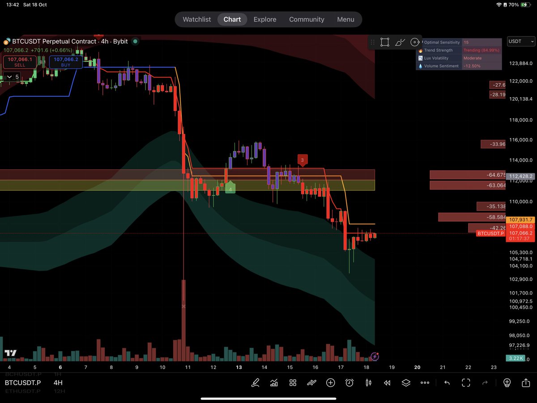Tap the -63.064 red level box
The image size is (537, 403).
[468, 185]
